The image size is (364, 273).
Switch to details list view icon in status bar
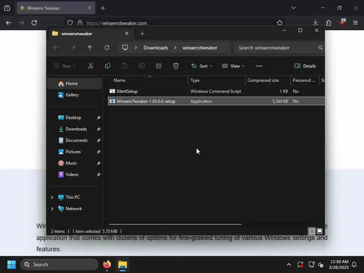click(312, 231)
